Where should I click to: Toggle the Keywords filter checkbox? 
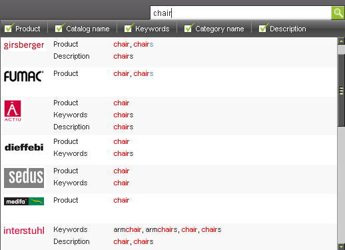pos(129,28)
